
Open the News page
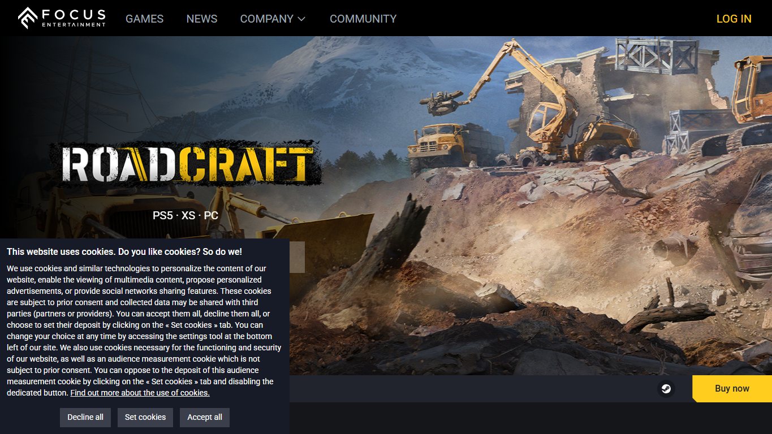(x=202, y=19)
